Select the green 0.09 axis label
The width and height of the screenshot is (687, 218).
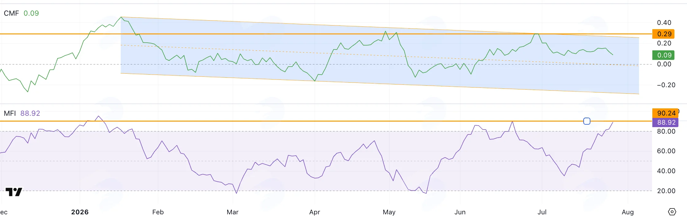coord(663,55)
